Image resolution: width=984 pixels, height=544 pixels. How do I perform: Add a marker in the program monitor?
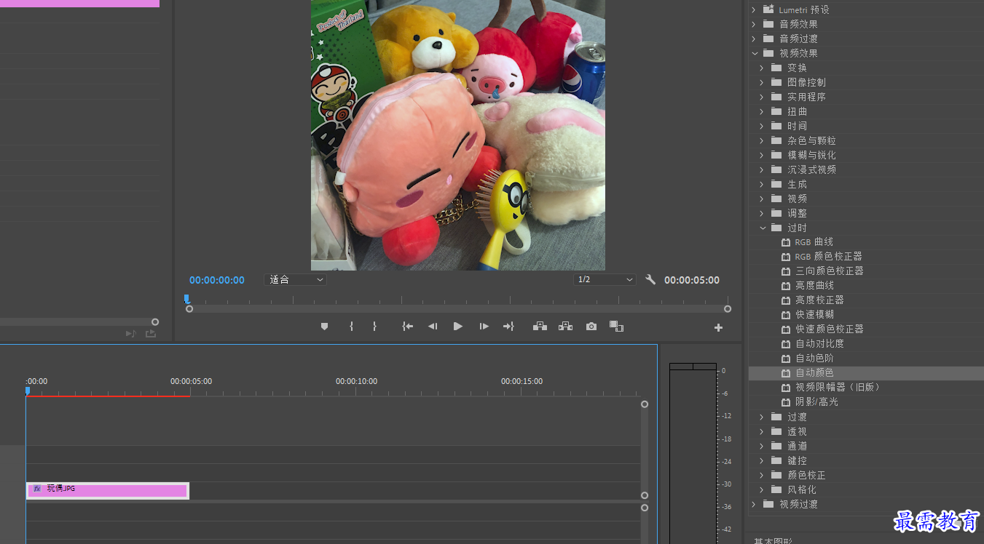tap(325, 327)
